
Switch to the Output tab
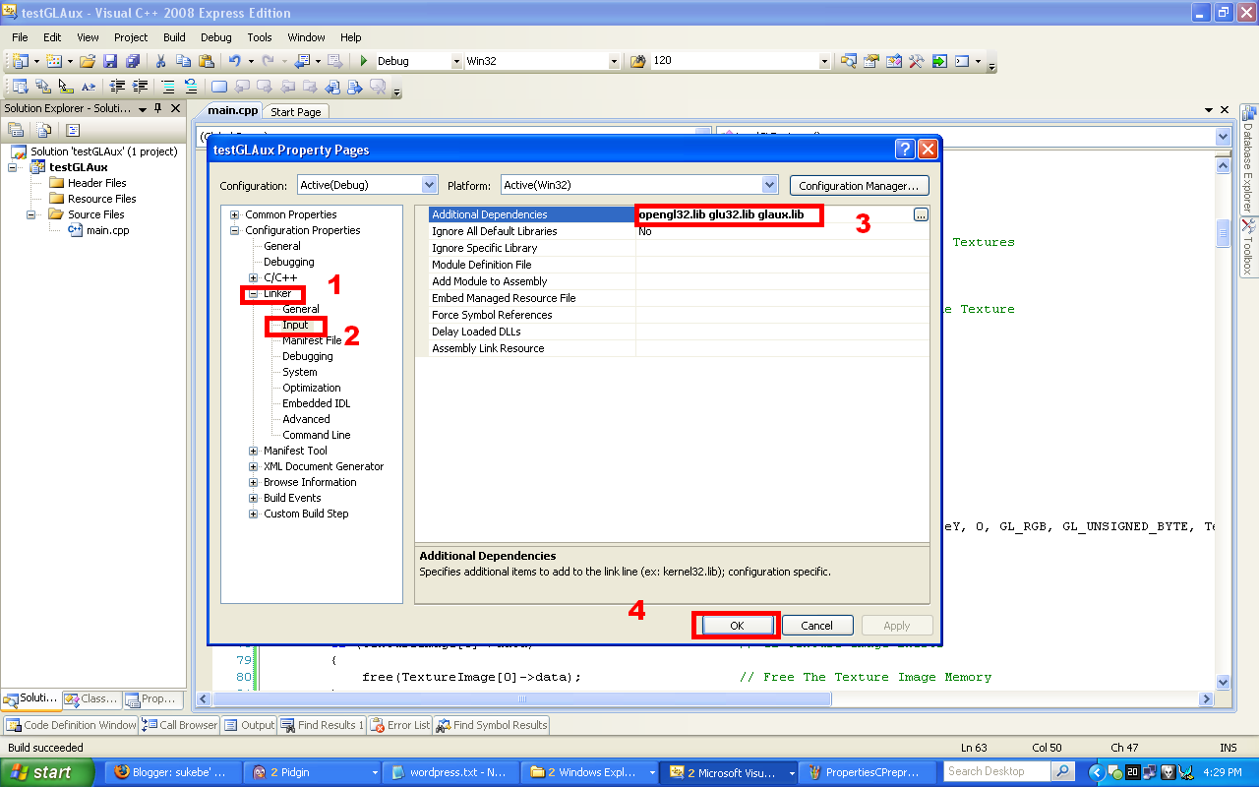tap(250, 725)
